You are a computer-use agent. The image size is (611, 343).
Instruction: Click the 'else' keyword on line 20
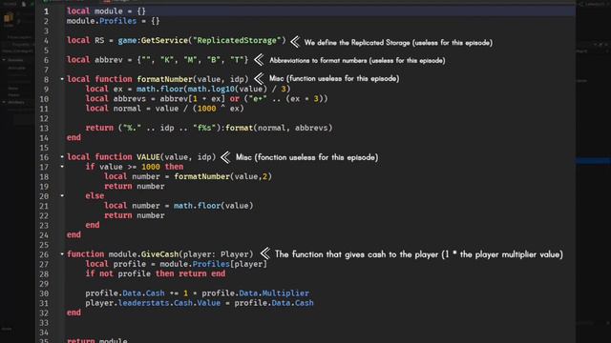pyautogui.click(x=95, y=196)
